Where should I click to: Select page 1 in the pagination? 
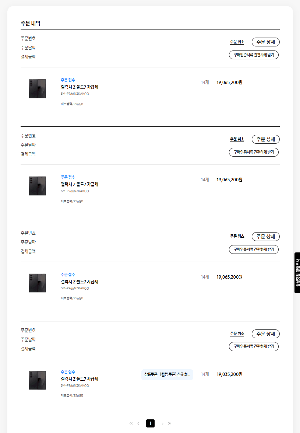tap(150, 423)
